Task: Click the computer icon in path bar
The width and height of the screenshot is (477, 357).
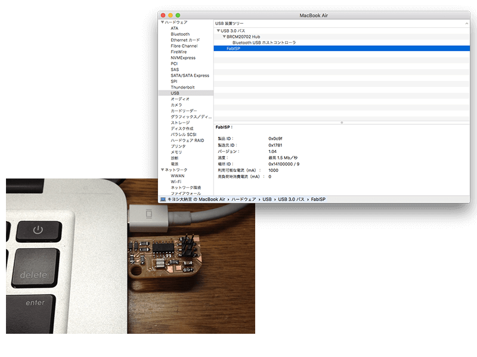Action: tap(163, 199)
